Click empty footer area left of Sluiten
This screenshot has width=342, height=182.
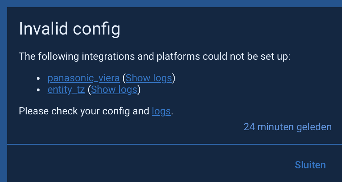pyautogui.click(x=144, y=165)
